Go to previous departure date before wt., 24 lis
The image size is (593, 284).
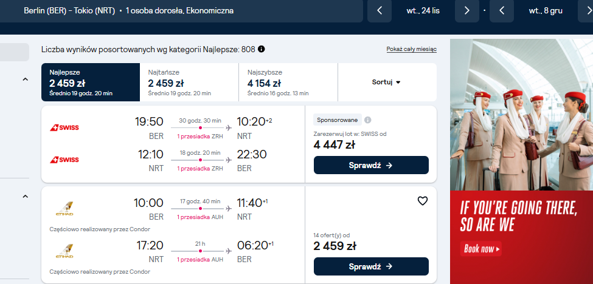click(x=380, y=11)
